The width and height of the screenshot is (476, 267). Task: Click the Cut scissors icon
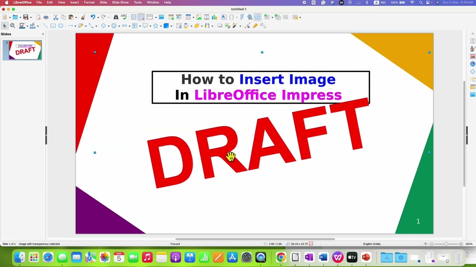pyautogui.click(x=56, y=17)
